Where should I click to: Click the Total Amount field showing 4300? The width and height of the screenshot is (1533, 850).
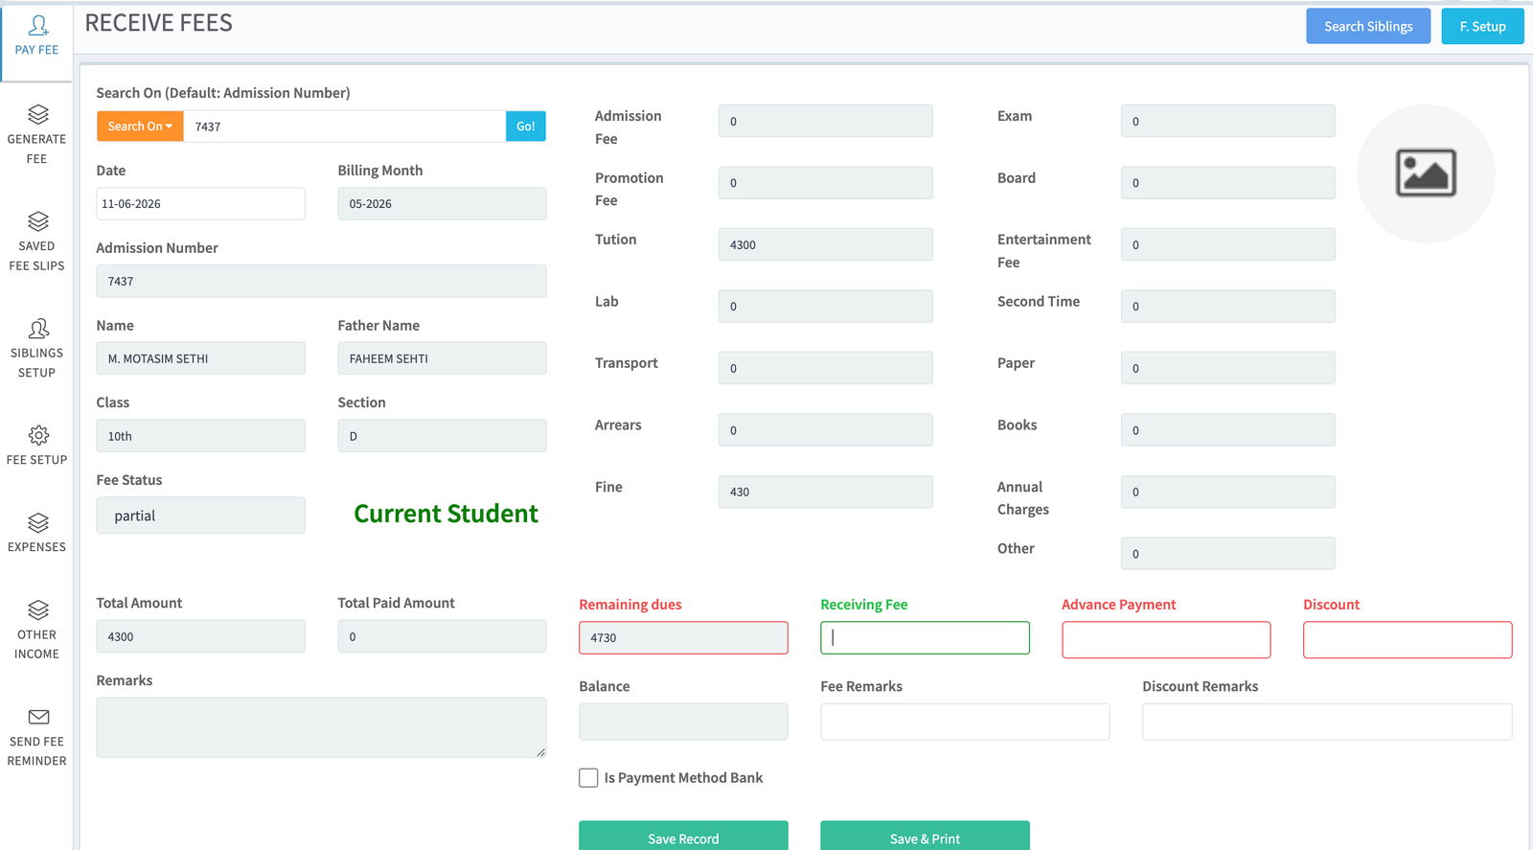201,636
